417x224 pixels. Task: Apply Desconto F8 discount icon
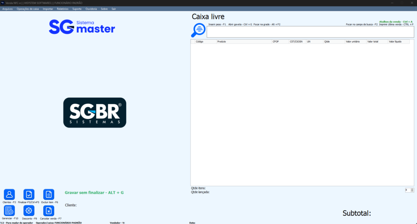[29, 211]
